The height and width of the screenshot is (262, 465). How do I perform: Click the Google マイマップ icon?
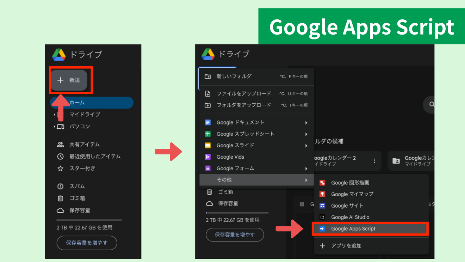click(322, 194)
